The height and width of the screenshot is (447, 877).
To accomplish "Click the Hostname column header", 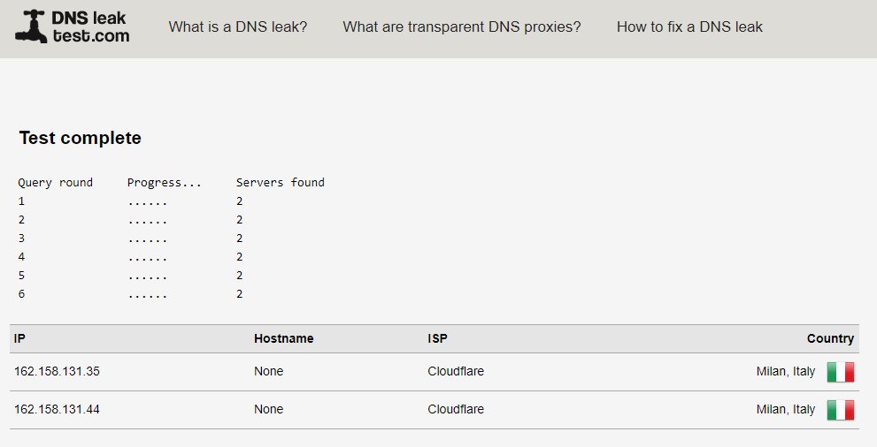I will click(283, 338).
